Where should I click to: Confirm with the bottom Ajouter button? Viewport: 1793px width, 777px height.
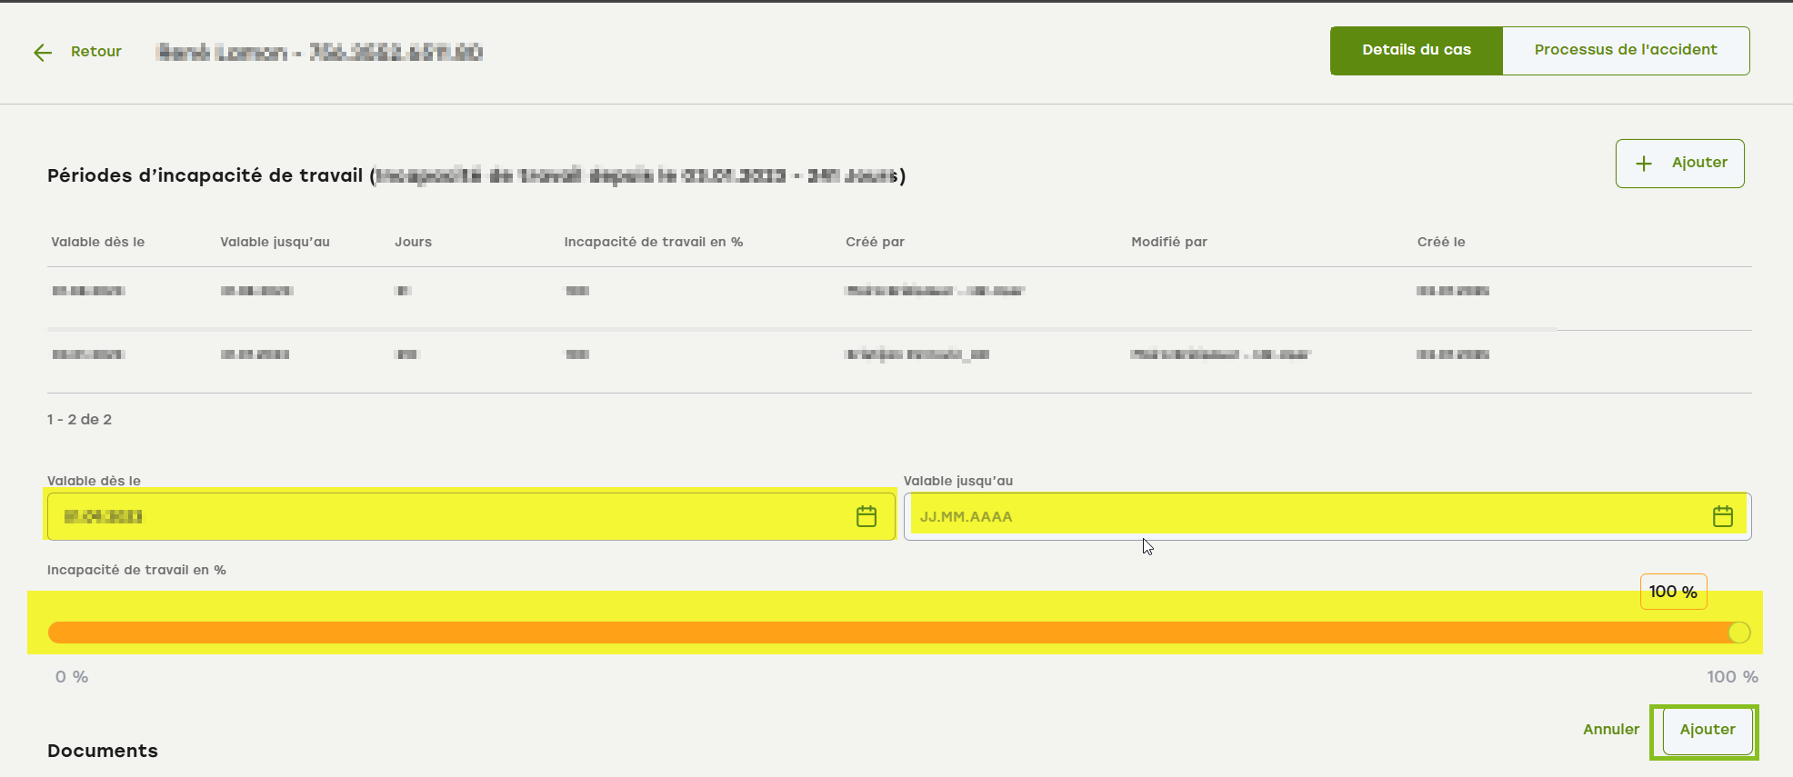point(1707,730)
